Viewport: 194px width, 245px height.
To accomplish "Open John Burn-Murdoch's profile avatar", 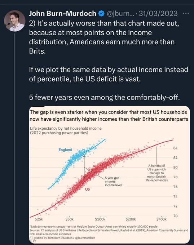I will pos(14,21).
